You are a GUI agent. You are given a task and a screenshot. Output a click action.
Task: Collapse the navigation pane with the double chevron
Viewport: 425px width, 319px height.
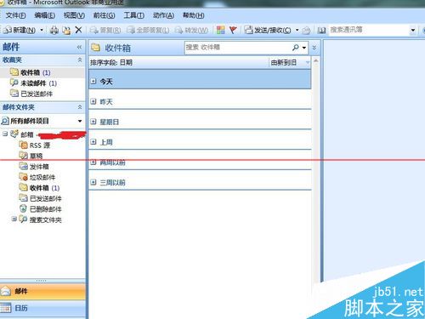point(79,47)
